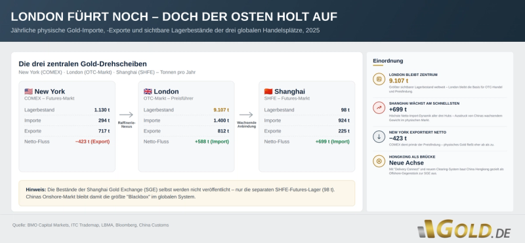Click the Shanghai card title
Screen dimensions: 525x243
(289, 92)
